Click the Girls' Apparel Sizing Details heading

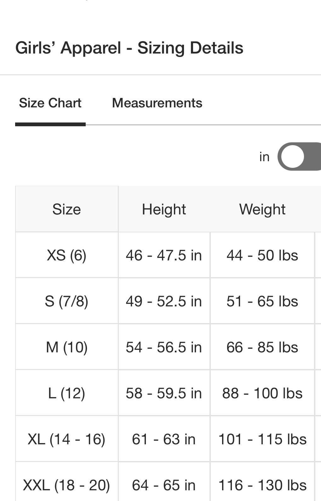129,48
